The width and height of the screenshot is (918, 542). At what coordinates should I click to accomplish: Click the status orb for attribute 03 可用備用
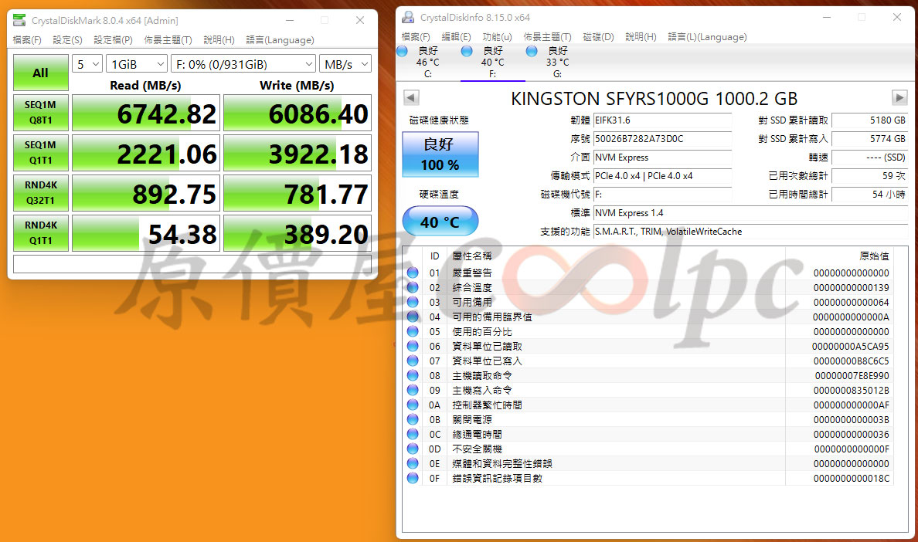click(413, 303)
